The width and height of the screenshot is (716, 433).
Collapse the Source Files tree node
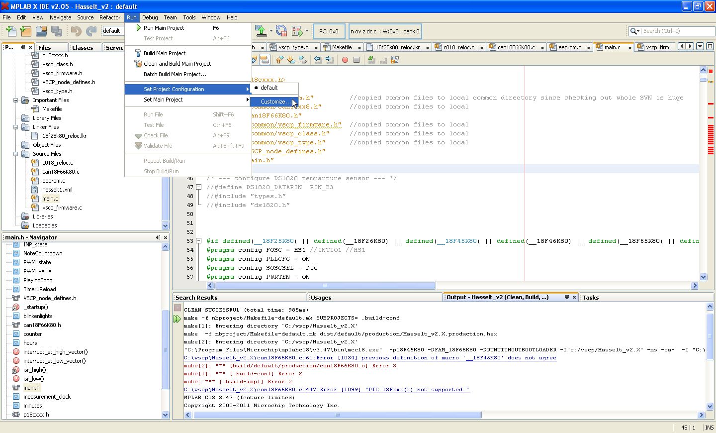(x=16, y=154)
